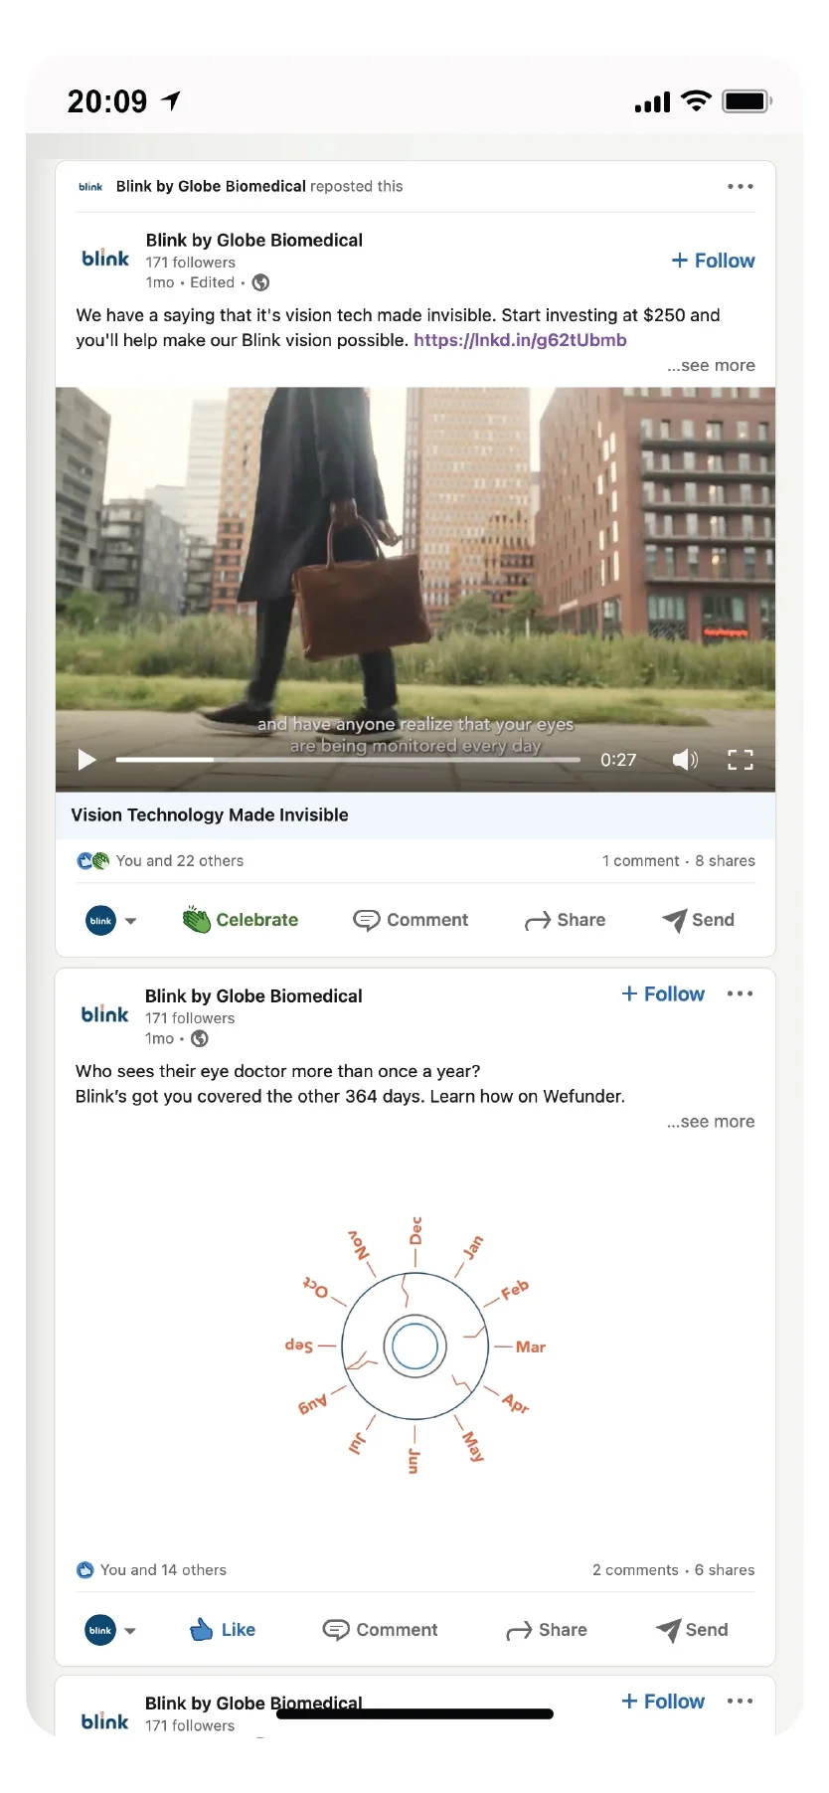Open the identity switcher dropdown on the first post

pos(110,920)
